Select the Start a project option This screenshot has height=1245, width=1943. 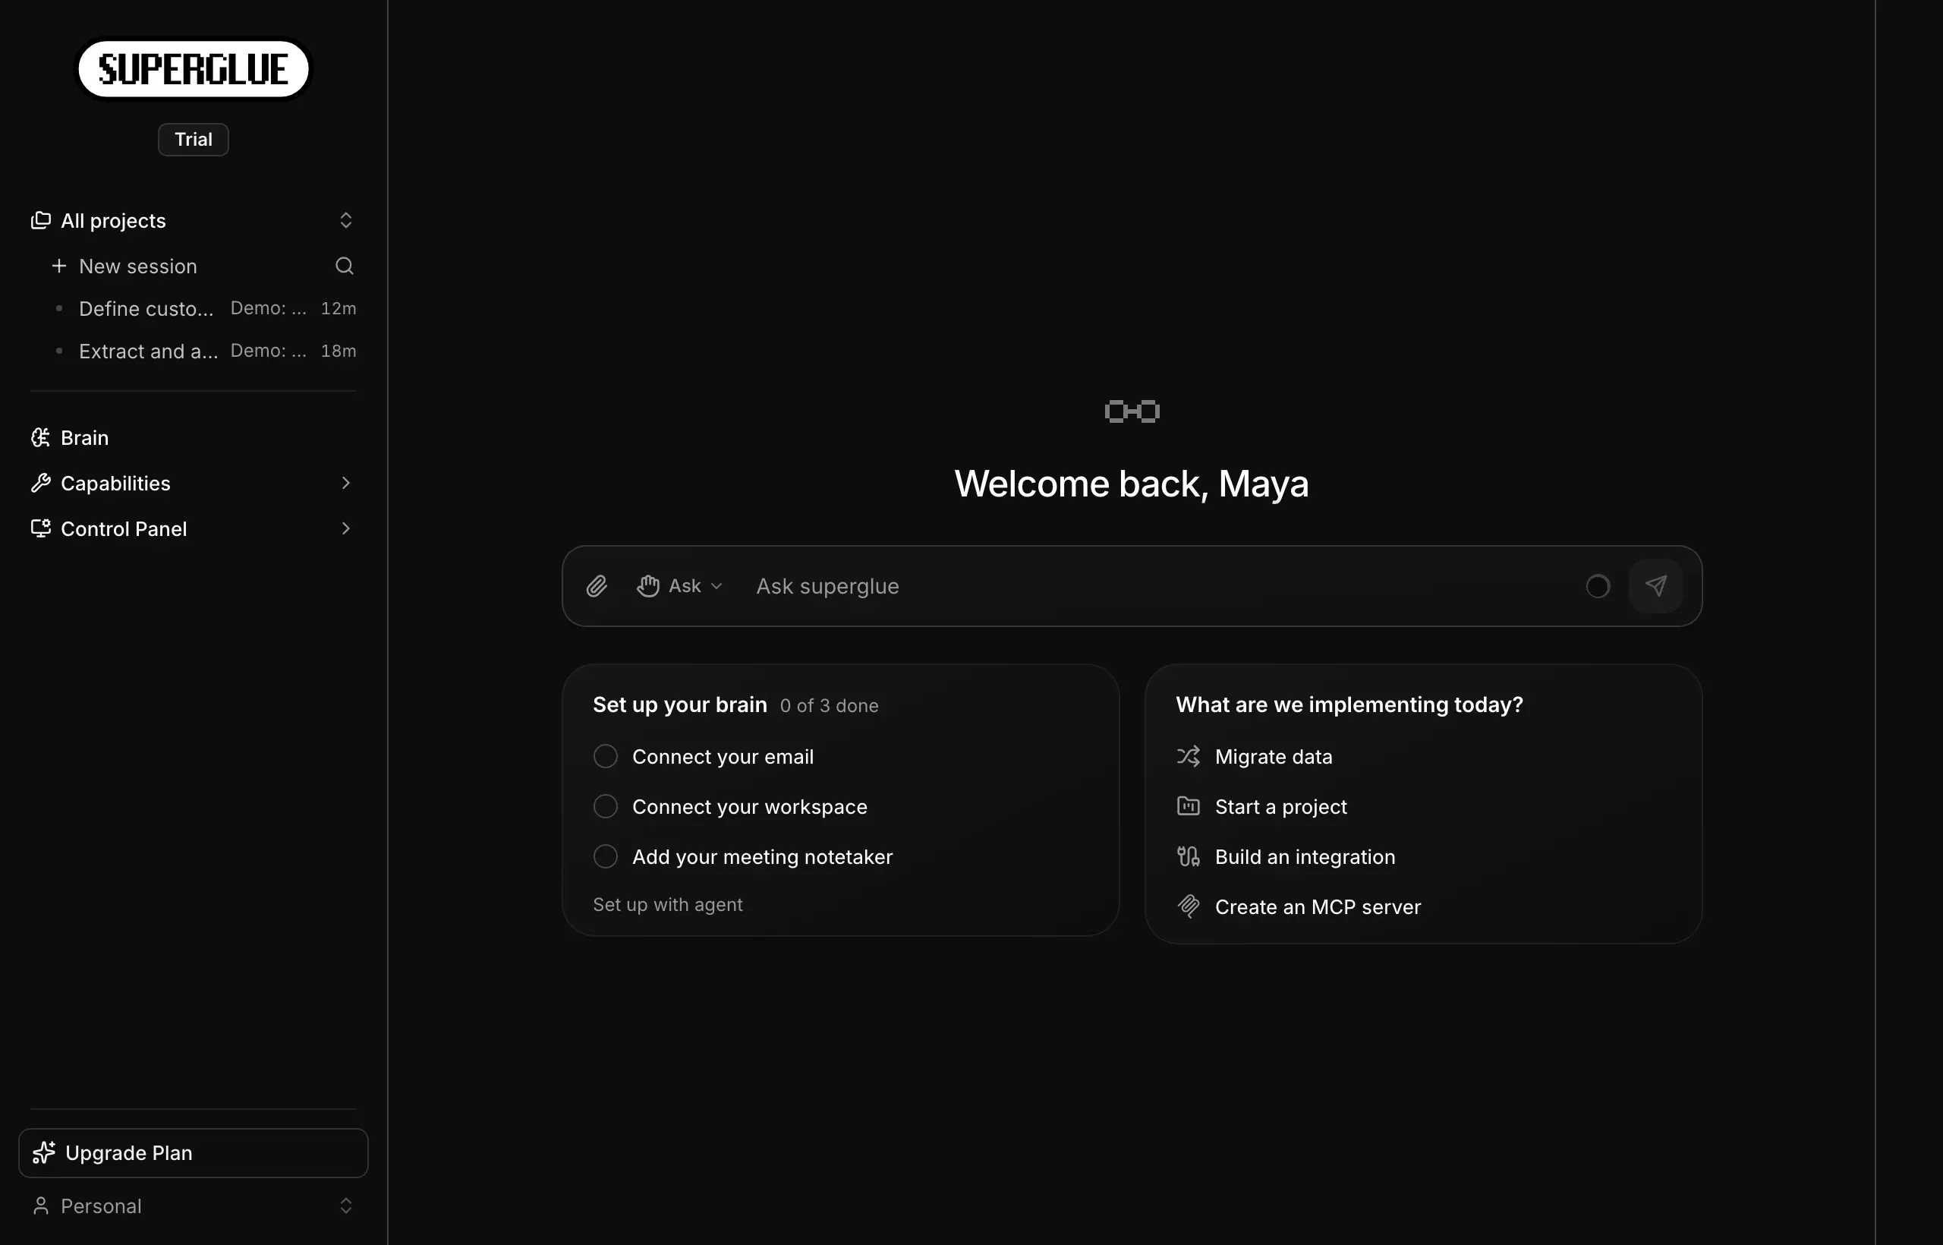click(x=1281, y=807)
